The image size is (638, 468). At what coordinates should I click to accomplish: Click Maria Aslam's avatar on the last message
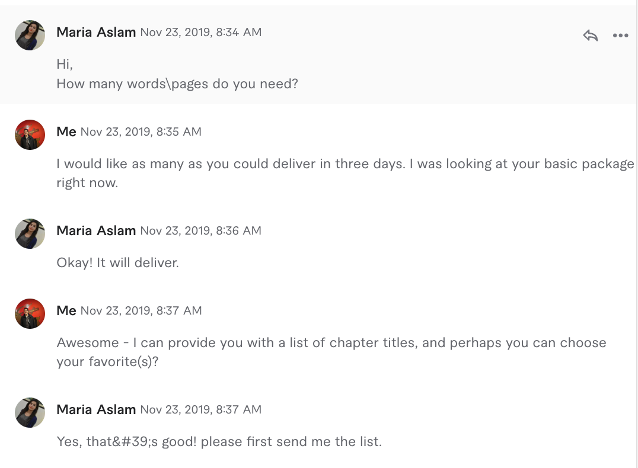coord(30,412)
